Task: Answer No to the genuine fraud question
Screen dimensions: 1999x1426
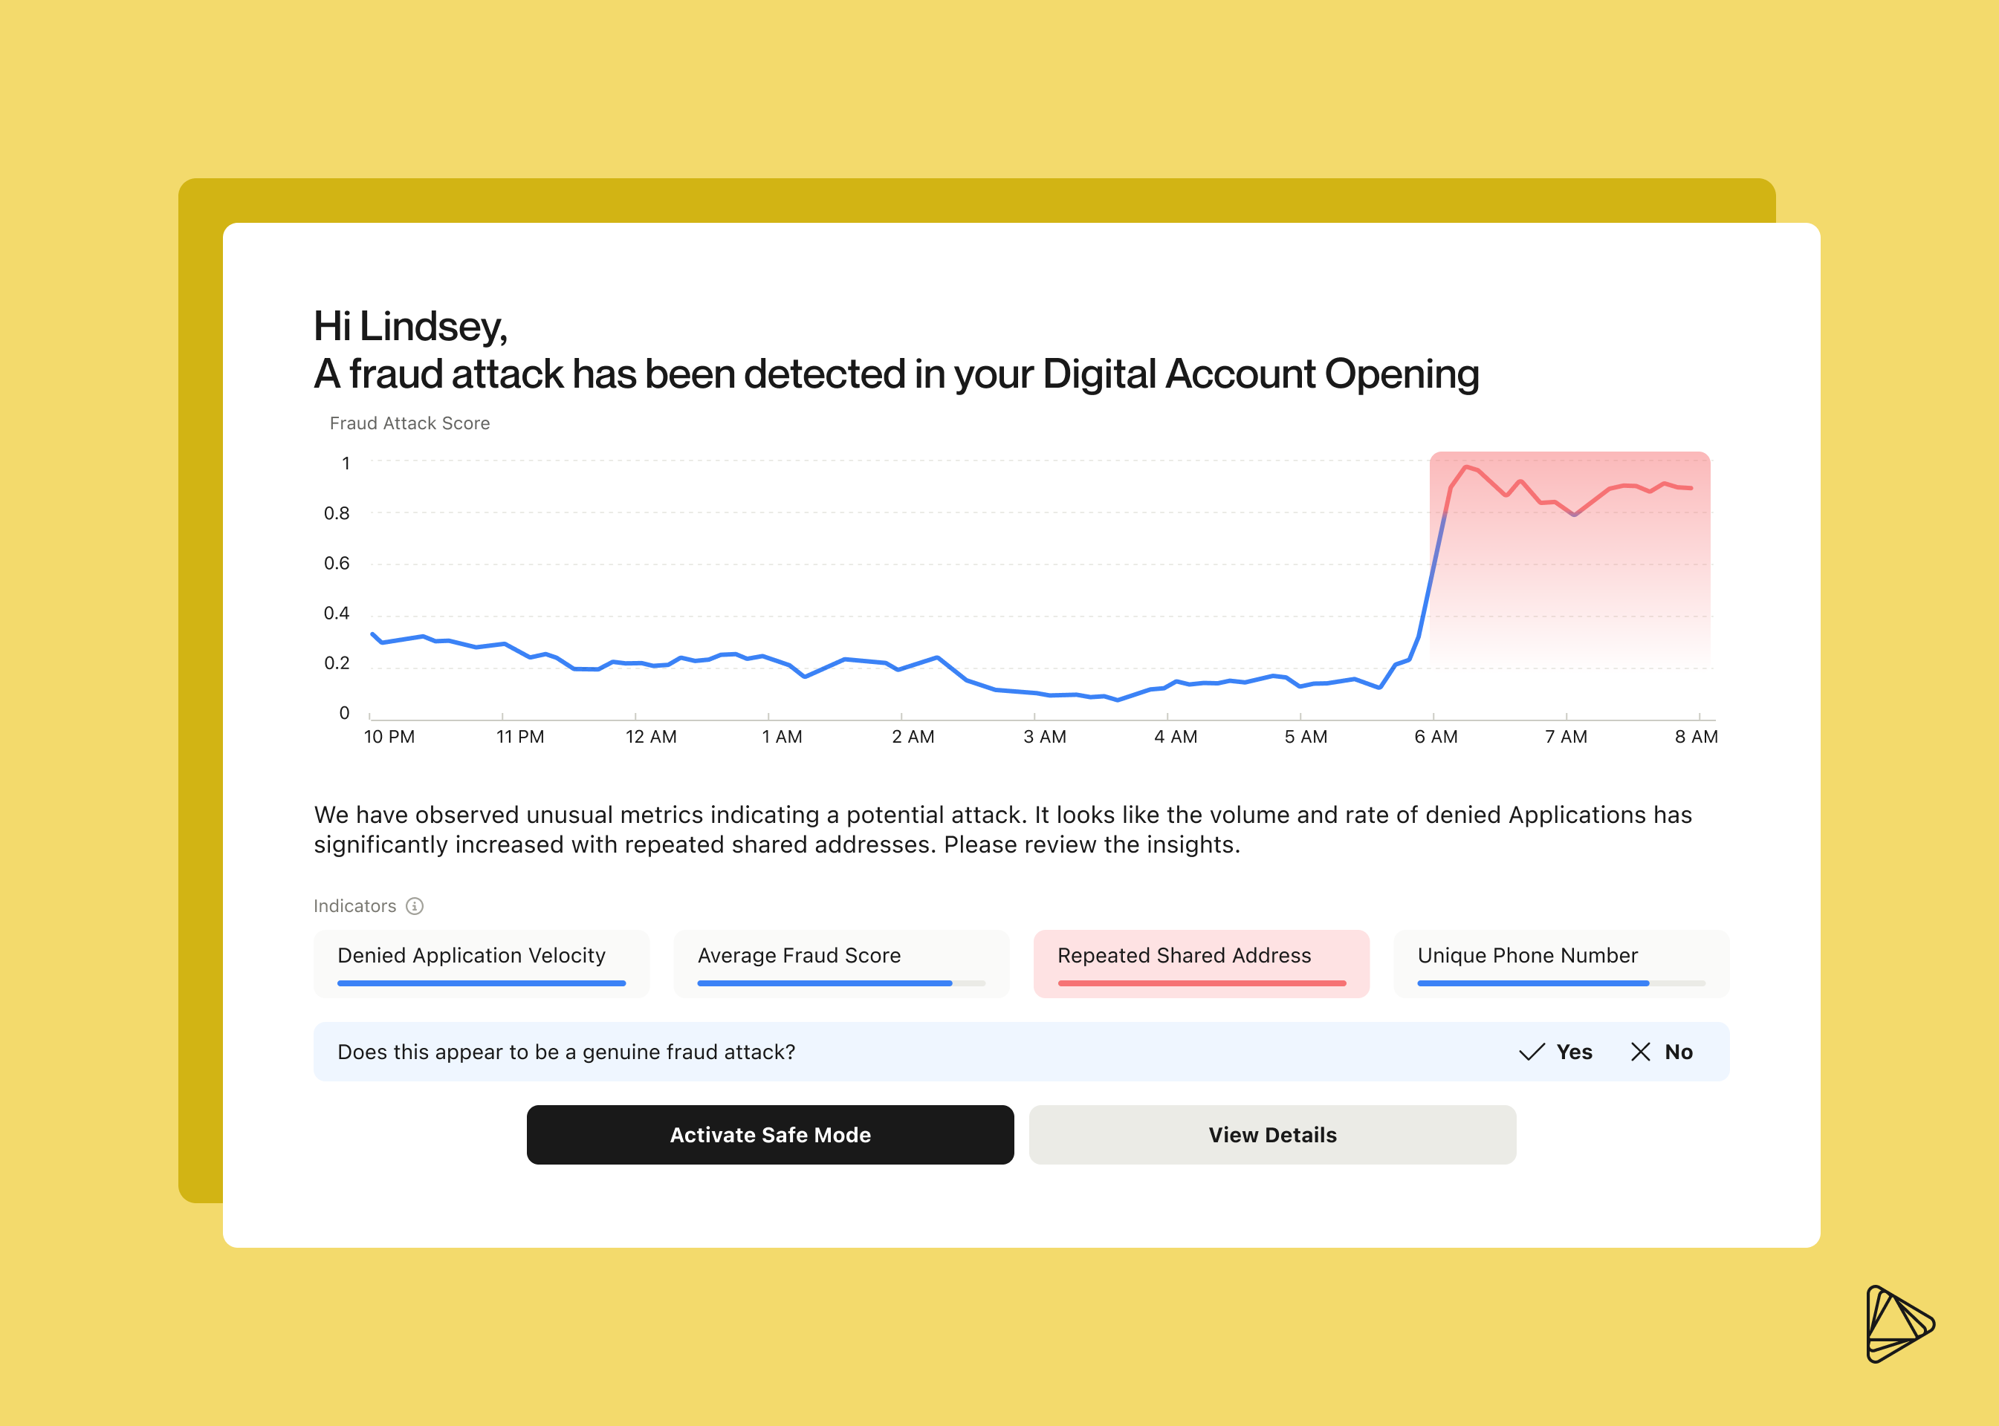Action: [1677, 1052]
